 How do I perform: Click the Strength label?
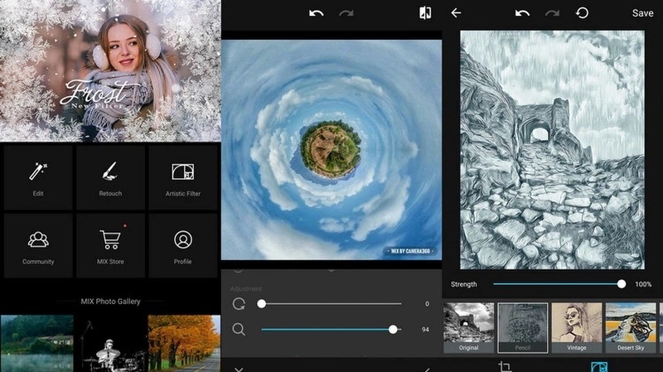pos(464,284)
